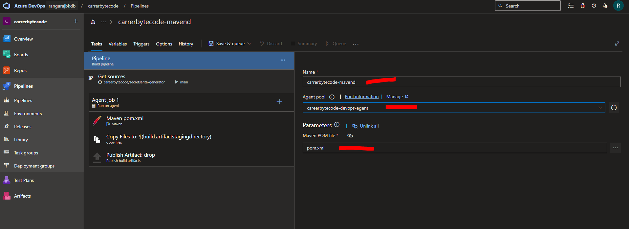This screenshot has height=229, width=629.
Task: Switch to the Tasks tab
Action: point(97,44)
